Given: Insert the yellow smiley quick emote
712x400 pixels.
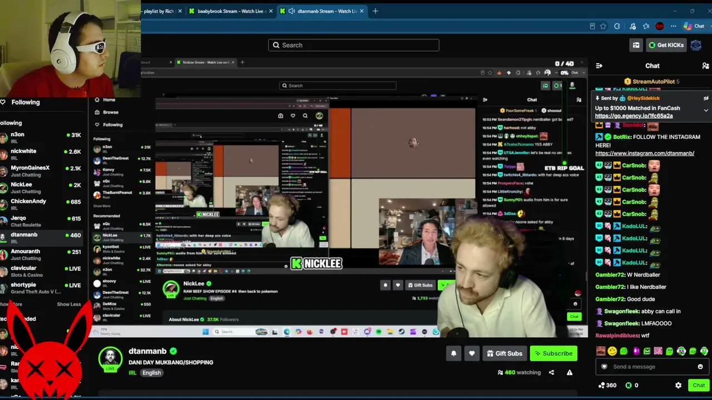Looking at the screenshot, I should pyautogui.click(x=612, y=351).
